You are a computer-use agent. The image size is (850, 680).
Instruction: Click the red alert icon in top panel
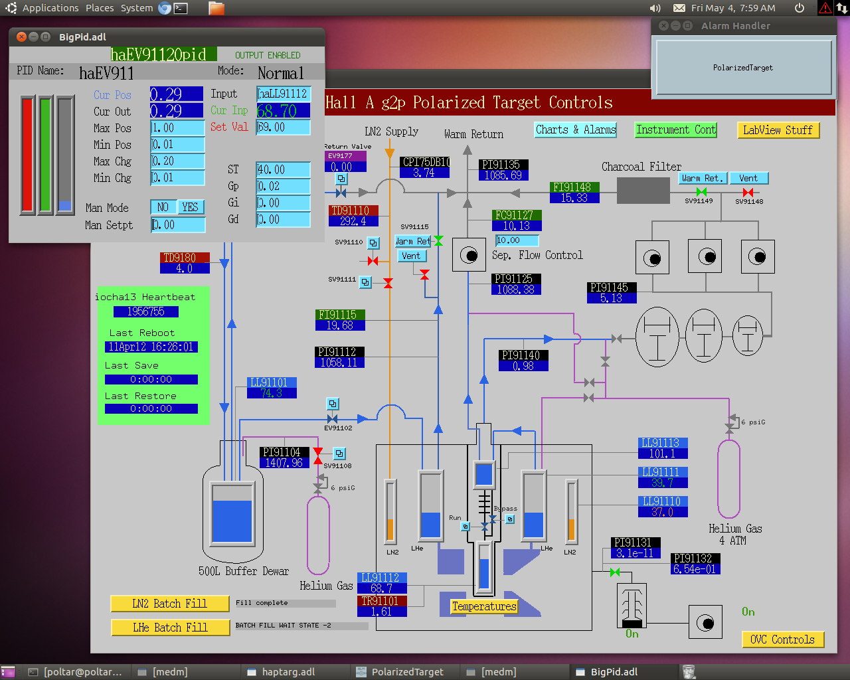[825, 8]
